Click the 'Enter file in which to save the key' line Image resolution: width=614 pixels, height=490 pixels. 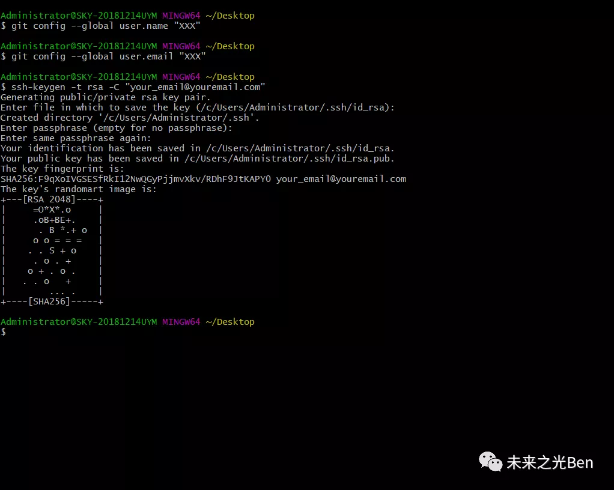(197, 107)
